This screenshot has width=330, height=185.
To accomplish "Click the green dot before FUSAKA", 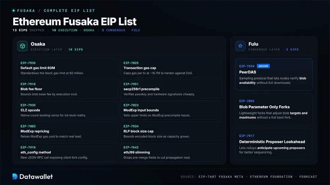I will (14, 11).
